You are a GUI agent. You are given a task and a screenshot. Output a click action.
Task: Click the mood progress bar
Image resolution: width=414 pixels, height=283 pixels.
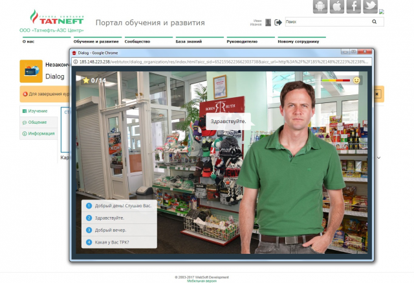336,80
